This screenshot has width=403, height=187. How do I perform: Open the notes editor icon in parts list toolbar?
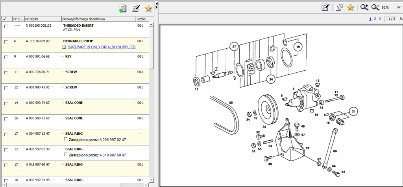tap(136, 9)
